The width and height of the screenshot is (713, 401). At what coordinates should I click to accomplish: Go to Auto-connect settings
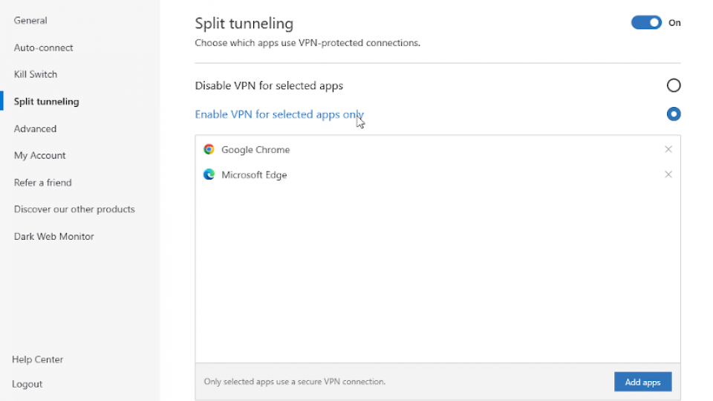[43, 48]
